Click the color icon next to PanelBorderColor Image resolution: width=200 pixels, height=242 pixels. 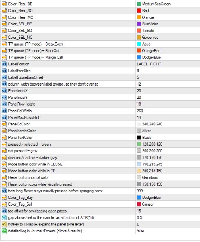(4, 131)
